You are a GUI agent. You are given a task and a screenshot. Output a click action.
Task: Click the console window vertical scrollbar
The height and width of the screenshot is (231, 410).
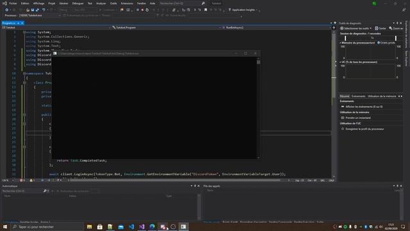click(258, 108)
